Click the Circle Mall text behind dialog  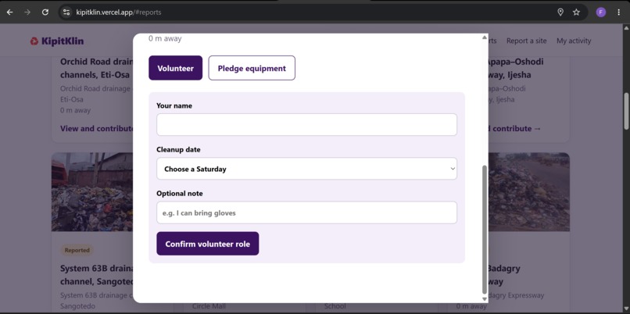(x=209, y=306)
